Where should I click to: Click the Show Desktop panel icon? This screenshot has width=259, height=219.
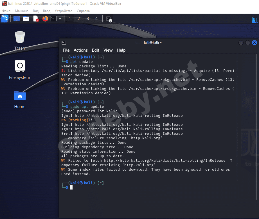[17, 19]
